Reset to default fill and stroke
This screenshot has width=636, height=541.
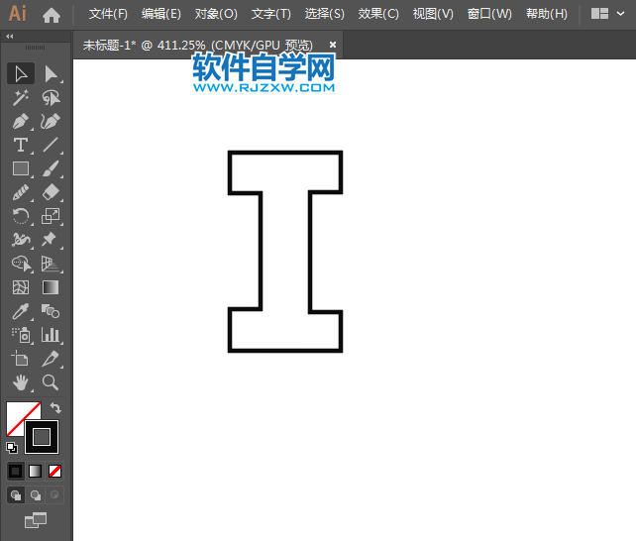(12, 448)
